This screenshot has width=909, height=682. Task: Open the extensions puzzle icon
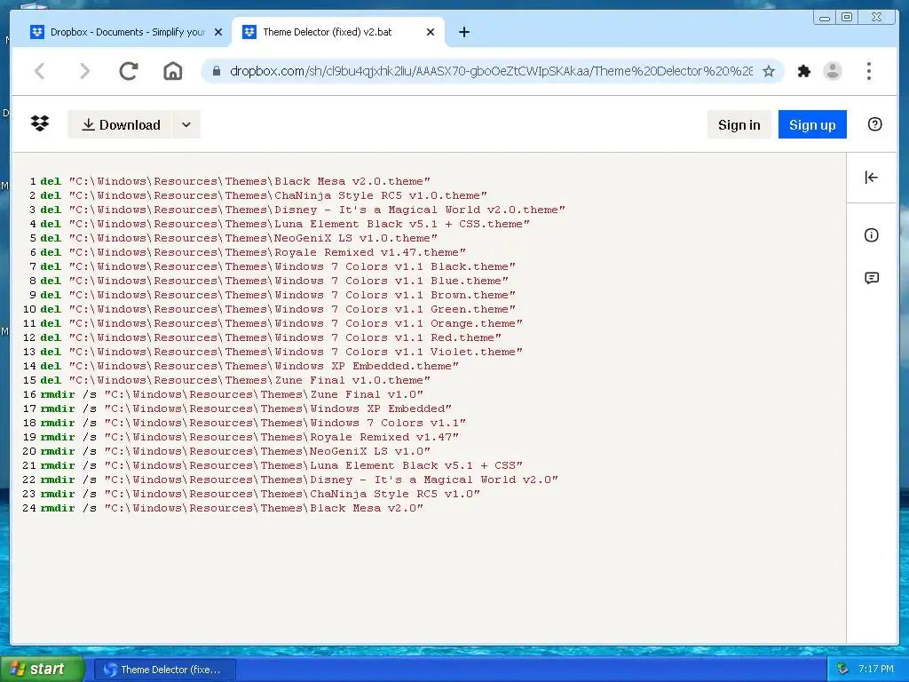(803, 71)
